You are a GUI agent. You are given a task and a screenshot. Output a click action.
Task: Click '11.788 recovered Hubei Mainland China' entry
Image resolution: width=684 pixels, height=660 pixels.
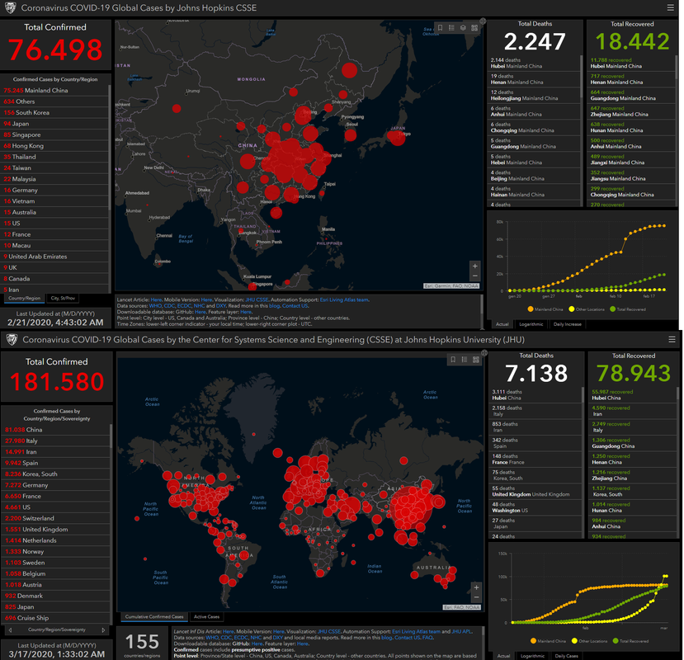point(630,64)
